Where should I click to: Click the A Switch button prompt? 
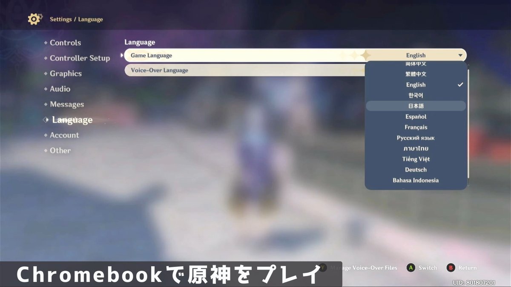pyautogui.click(x=422, y=268)
